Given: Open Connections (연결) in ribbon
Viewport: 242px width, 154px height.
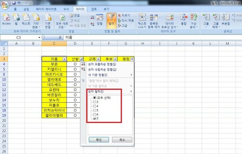Looking at the screenshot, I should 75,15.
